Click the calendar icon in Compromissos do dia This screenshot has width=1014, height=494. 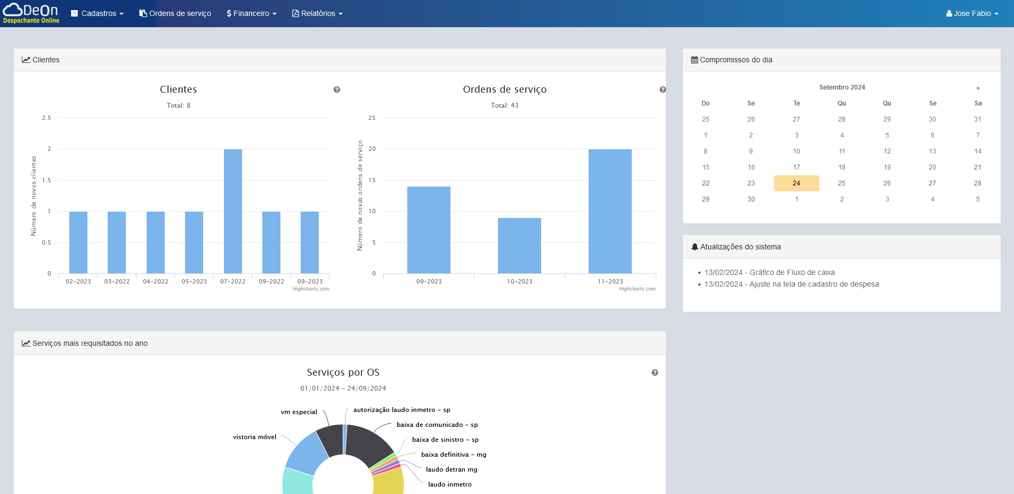(x=694, y=60)
